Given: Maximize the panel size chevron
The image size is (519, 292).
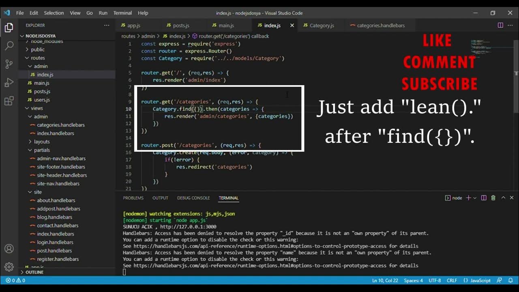Looking at the screenshot, I should pos(503,198).
